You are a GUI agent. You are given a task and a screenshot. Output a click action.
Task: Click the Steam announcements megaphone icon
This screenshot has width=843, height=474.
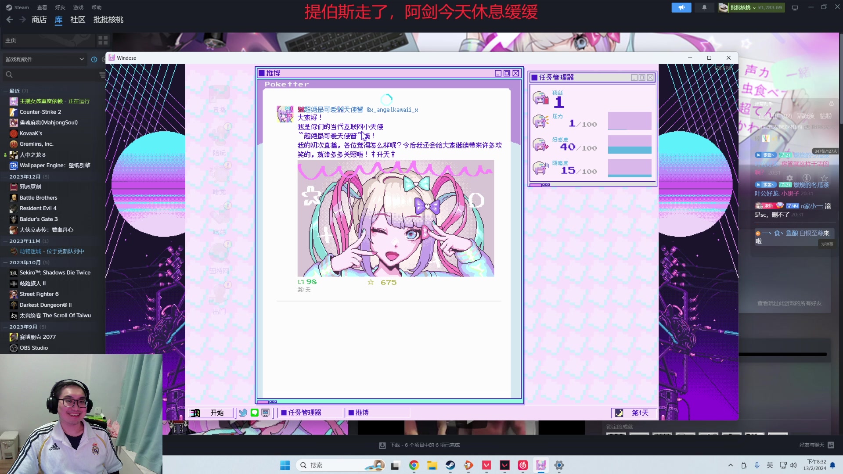point(681,7)
